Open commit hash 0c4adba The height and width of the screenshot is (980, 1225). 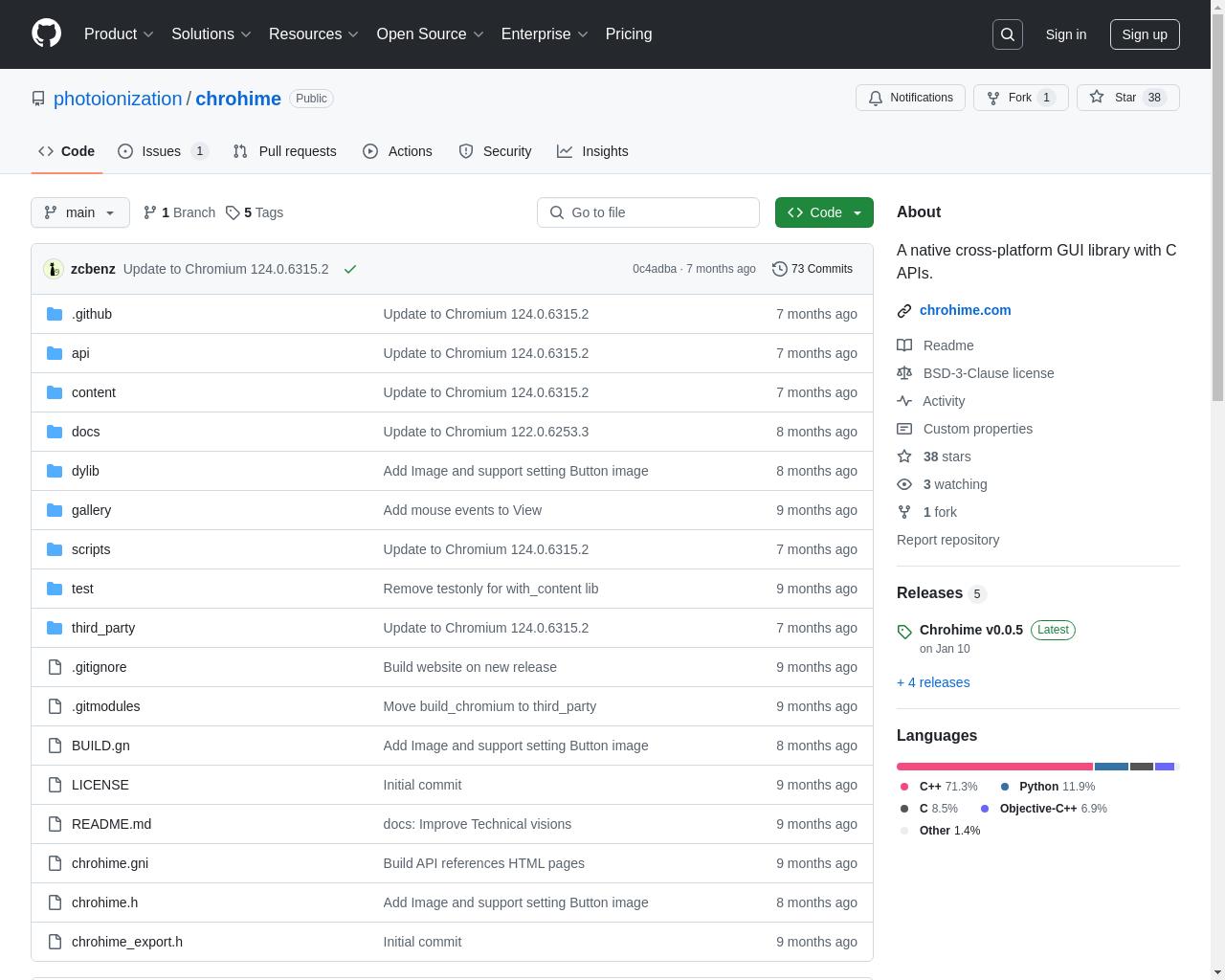pyautogui.click(x=655, y=269)
